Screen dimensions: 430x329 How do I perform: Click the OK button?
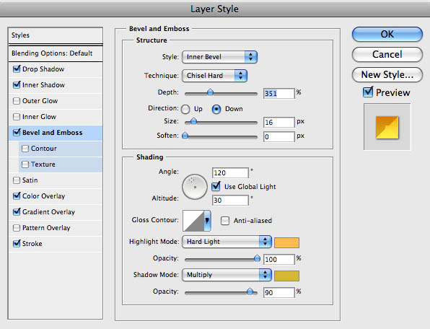[x=387, y=35]
